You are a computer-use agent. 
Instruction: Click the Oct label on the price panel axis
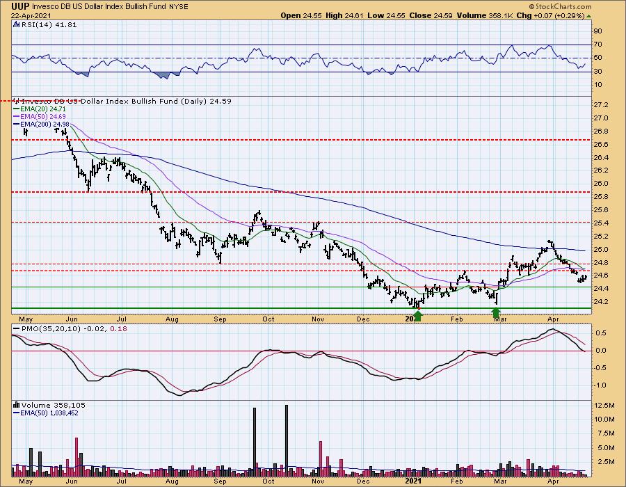(x=268, y=319)
